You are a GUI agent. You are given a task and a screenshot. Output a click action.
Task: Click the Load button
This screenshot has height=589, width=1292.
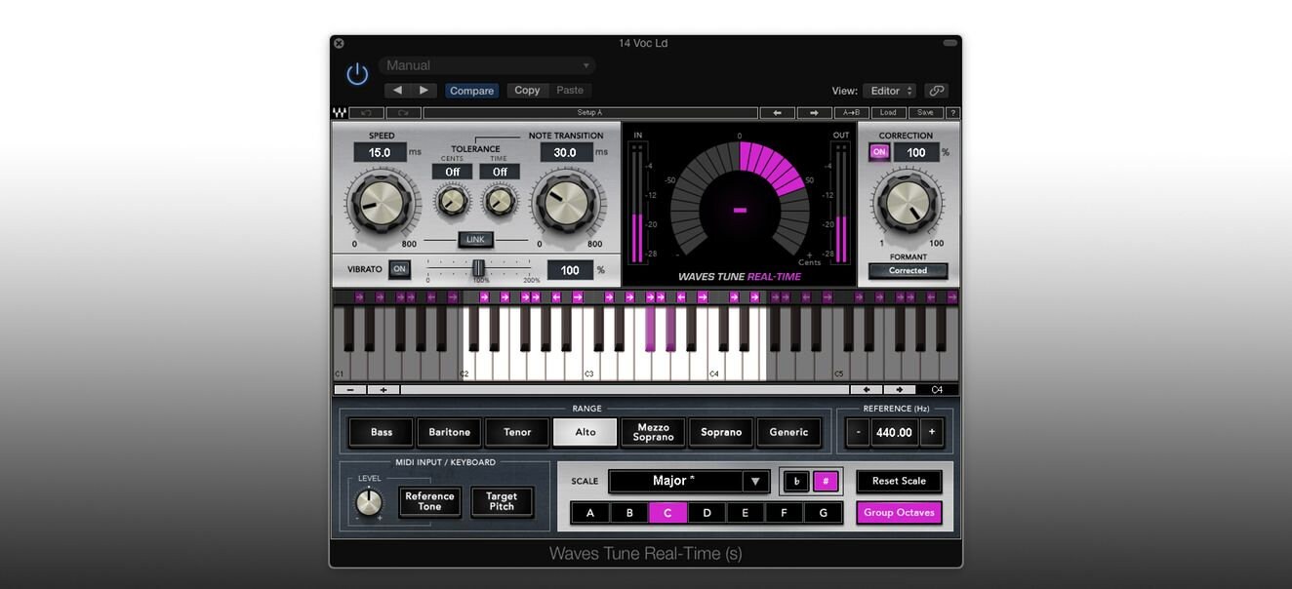[888, 113]
